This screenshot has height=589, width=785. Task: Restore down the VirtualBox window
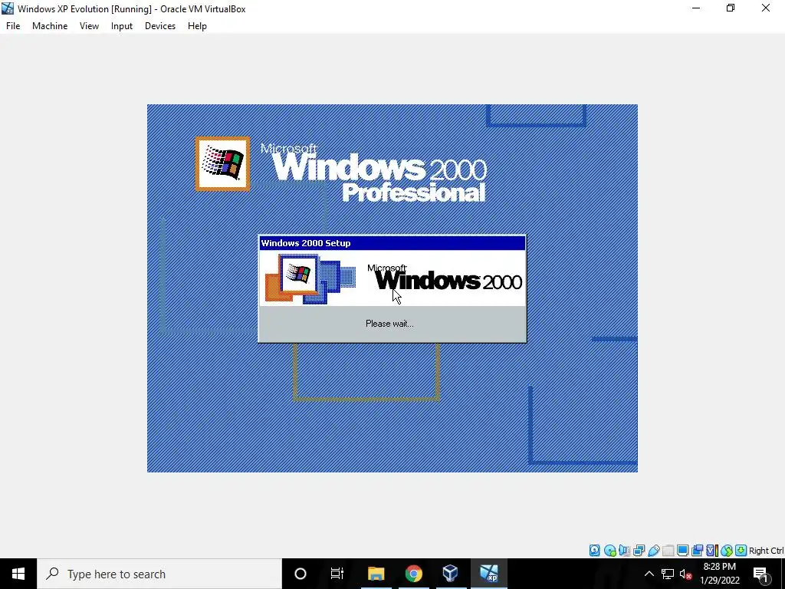coord(731,8)
